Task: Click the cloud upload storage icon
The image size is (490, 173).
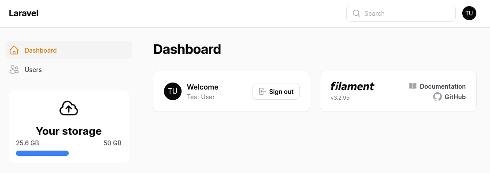Action: coord(69,108)
